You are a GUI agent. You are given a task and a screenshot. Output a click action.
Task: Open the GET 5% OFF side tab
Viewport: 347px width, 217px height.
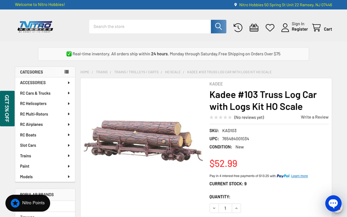click(x=7, y=108)
